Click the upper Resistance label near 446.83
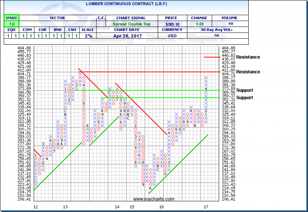Viewport: 308px width, 212px height. point(248,57)
